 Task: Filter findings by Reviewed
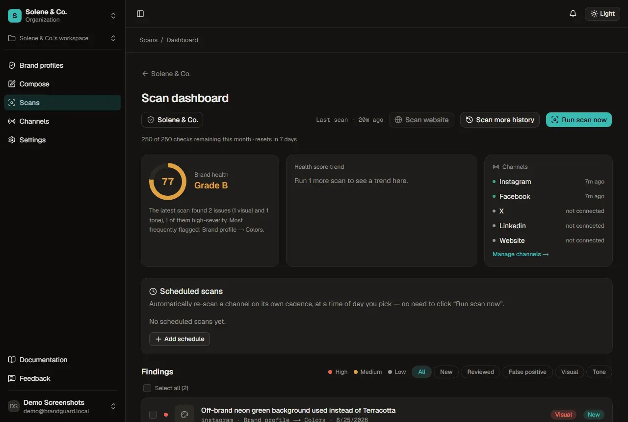(481, 372)
